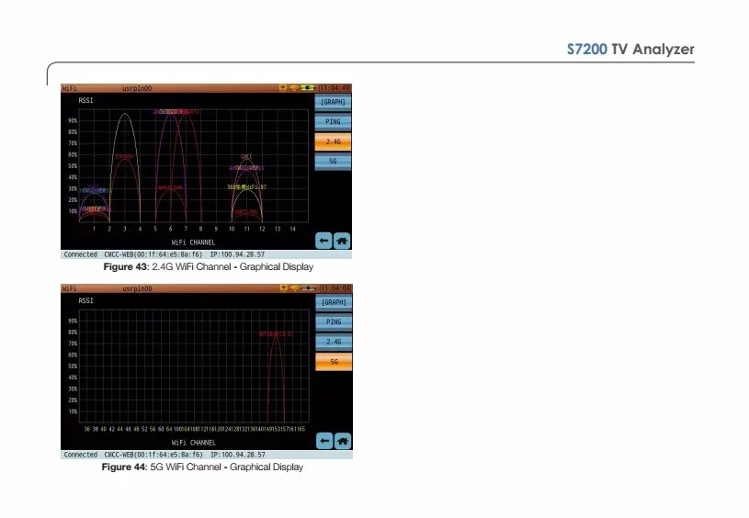Screen dimensions: 749x518
Task: Open [GRAPH] view in the 5G screen
Action: pos(334,302)
